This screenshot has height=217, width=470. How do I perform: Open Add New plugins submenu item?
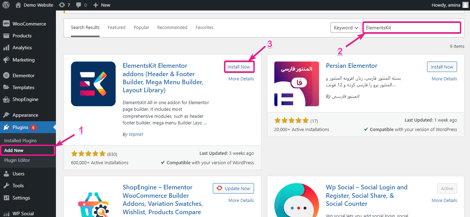(14, 150)
